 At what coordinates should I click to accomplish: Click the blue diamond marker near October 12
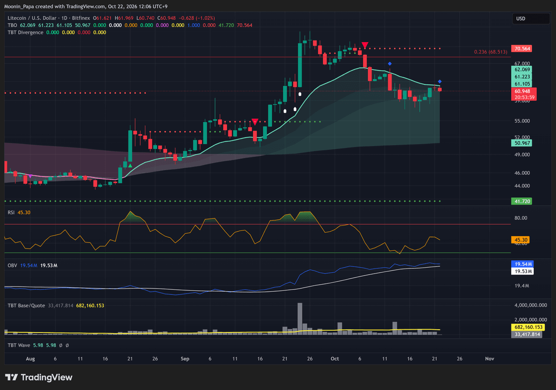[x=390, y=64]
